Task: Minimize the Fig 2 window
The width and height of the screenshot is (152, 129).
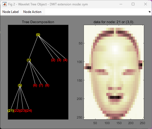Action: click(x=121, y=4)
